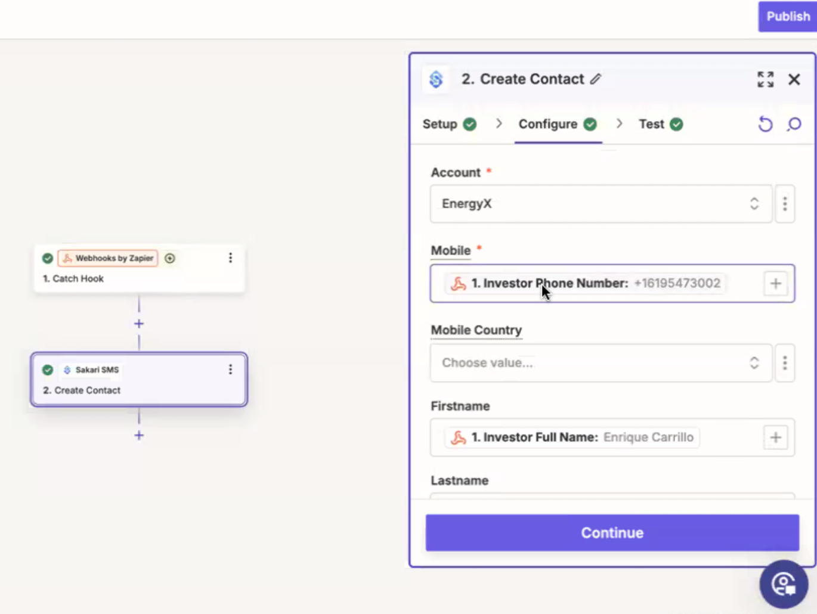Click plus button in Firstname field
817x614 pixels.
776,438
